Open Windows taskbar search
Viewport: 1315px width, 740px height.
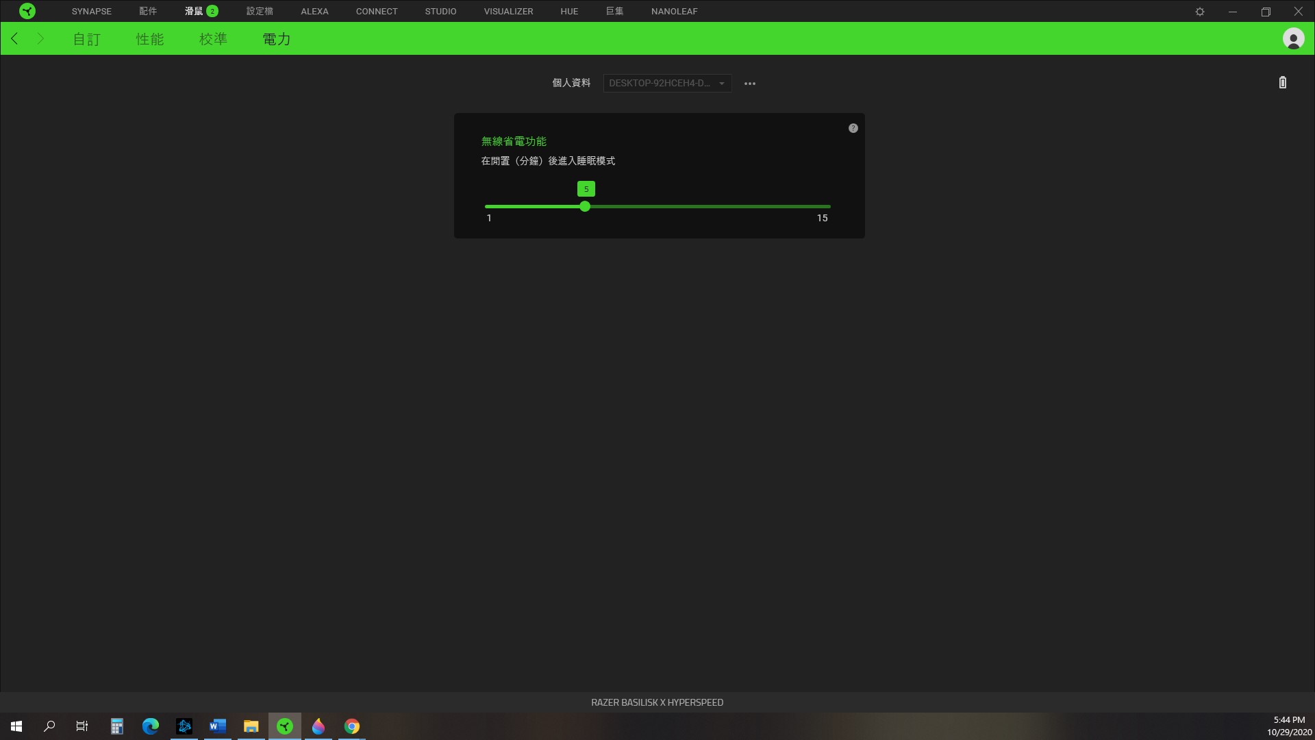[49, 726]
